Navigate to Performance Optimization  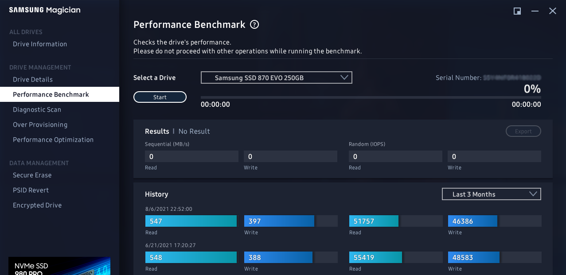[53, 139]
